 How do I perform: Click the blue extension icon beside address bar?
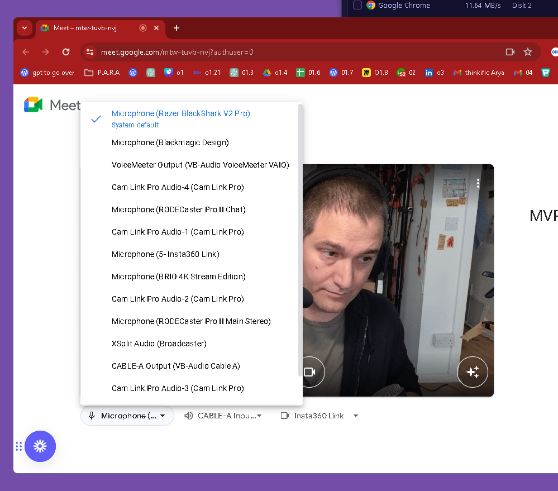[555, 53]
